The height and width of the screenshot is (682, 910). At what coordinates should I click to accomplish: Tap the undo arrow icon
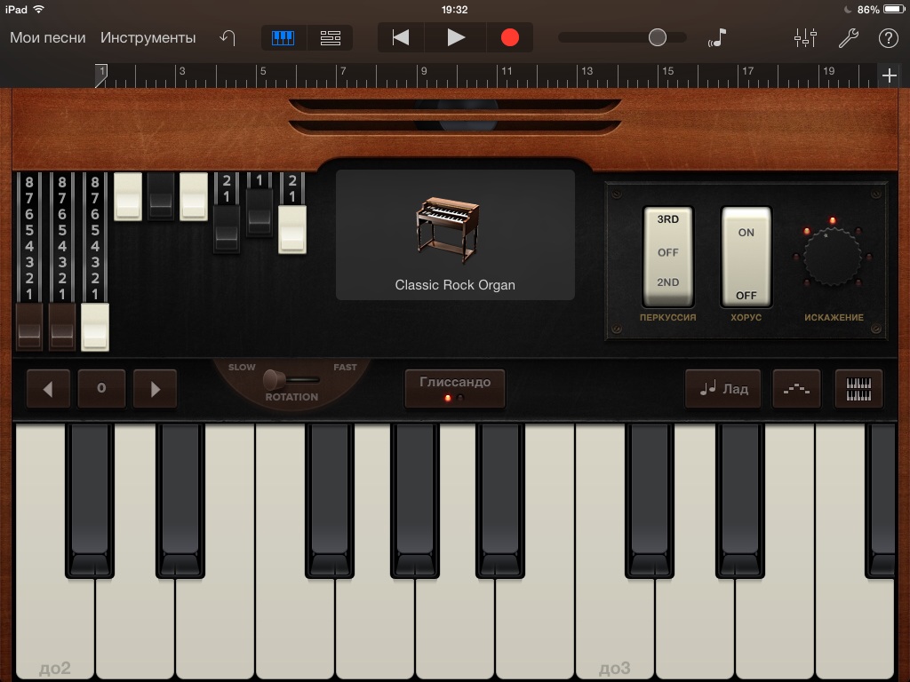(227, 37)
